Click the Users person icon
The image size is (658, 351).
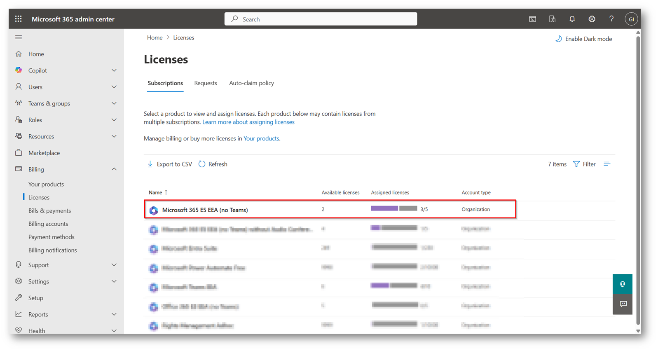click(x=19, y=87)
